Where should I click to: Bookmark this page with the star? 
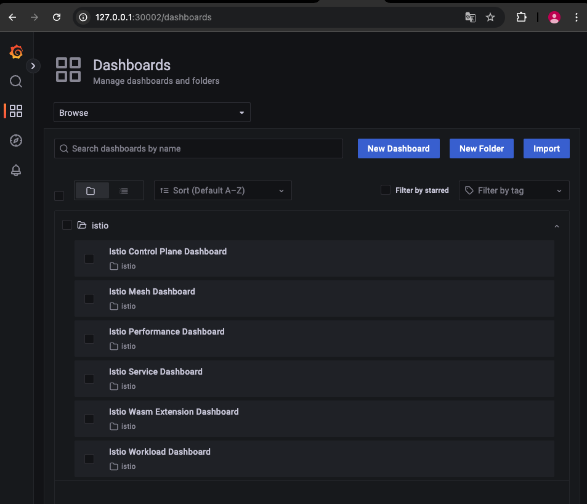pos(490,17)
